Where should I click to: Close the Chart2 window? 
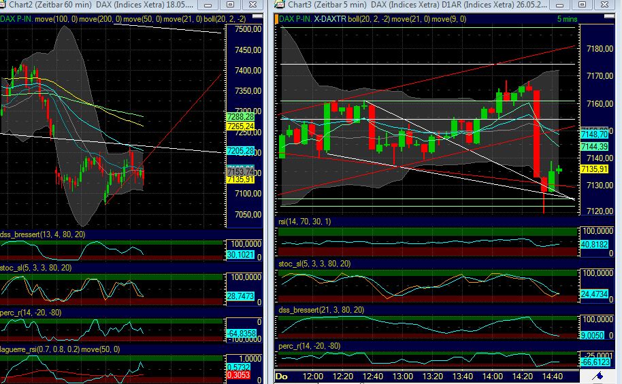point(252,5)
